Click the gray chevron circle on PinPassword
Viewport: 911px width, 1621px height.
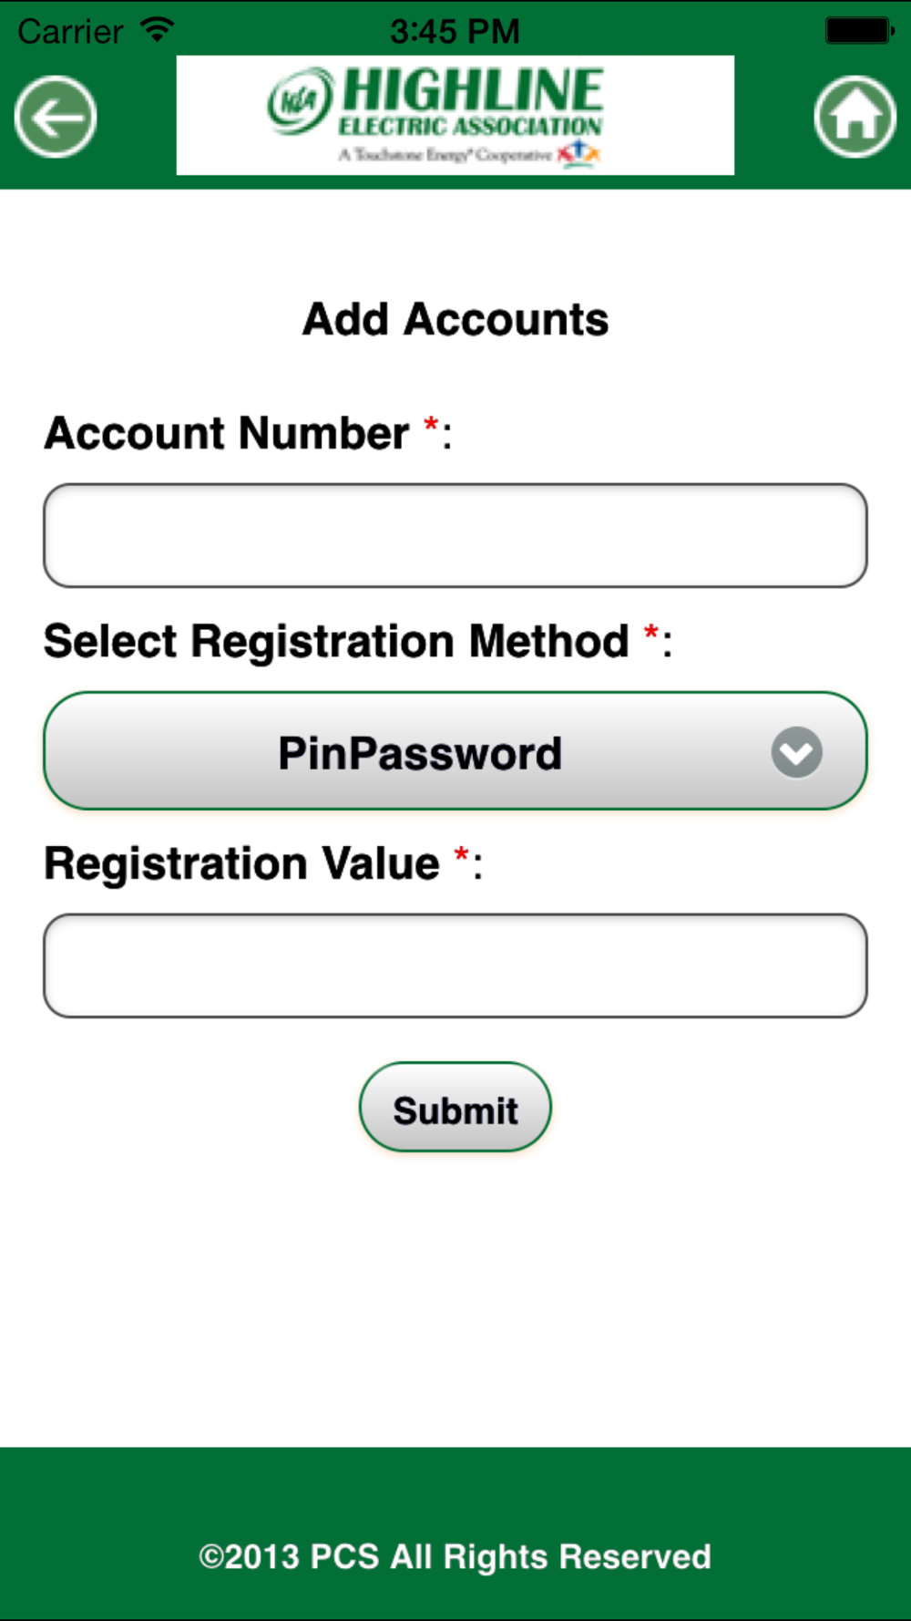click(796, 752)
